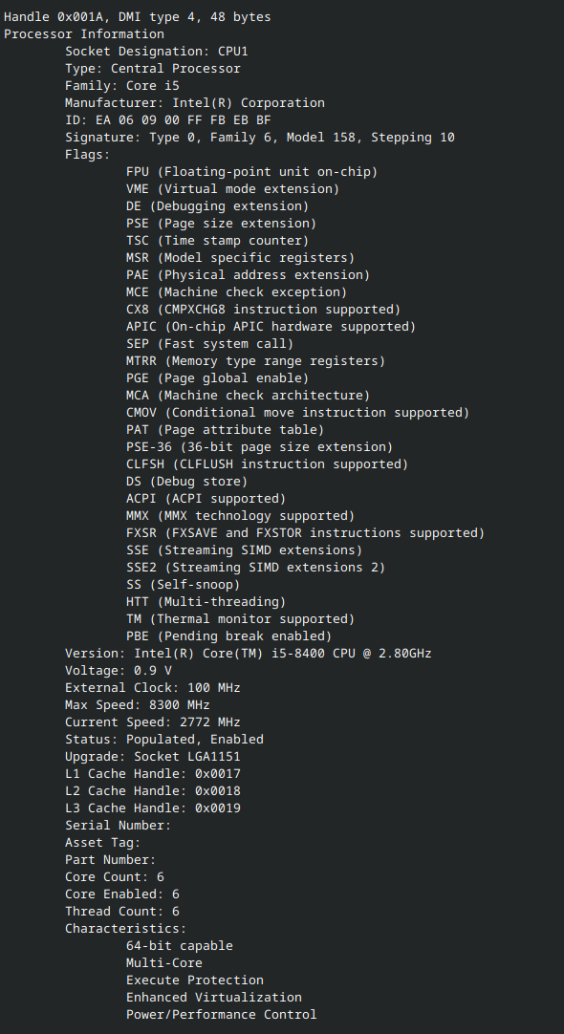Click the Family Core i5 line
The height and width of the screenshot is (1034, 564).
click(122, 86)
